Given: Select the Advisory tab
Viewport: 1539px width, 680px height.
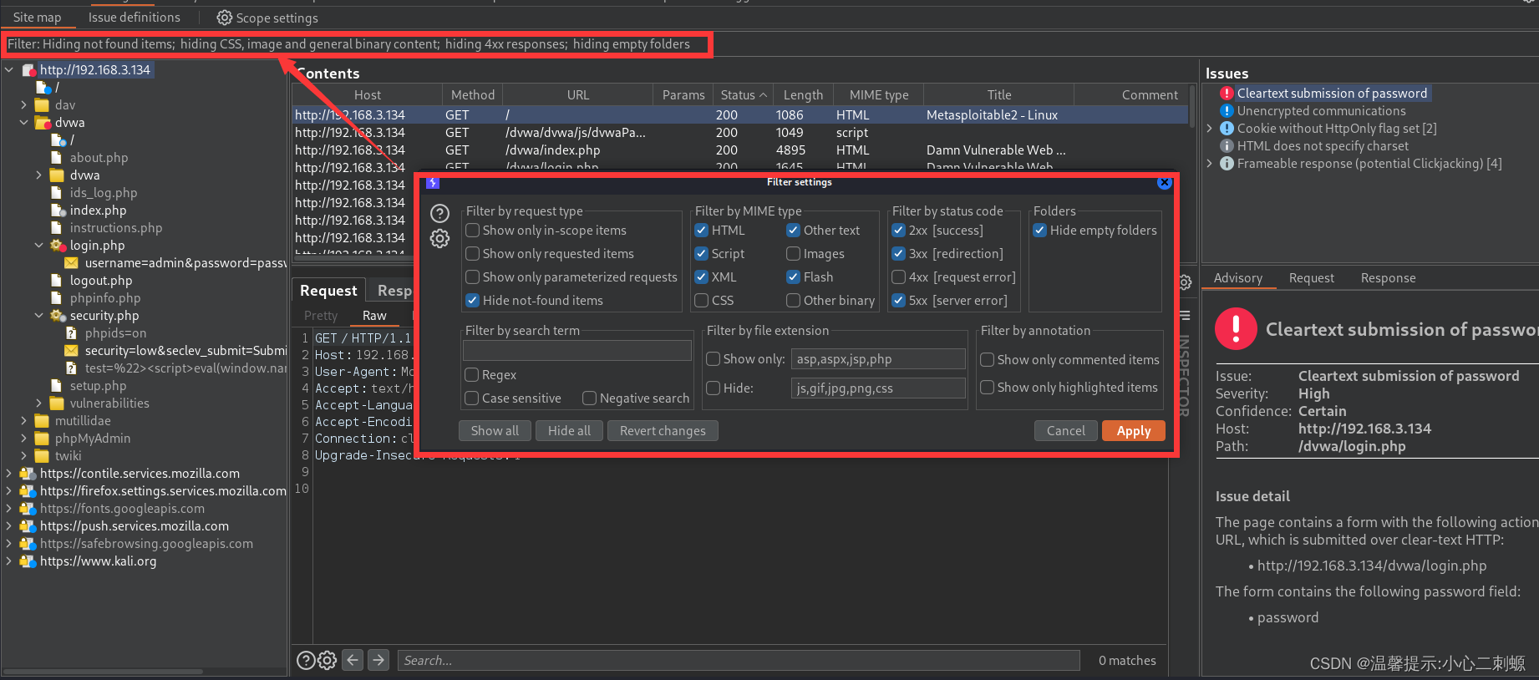Looking at the screenshot, I should pyautogui.click(x=1238, y=278).
